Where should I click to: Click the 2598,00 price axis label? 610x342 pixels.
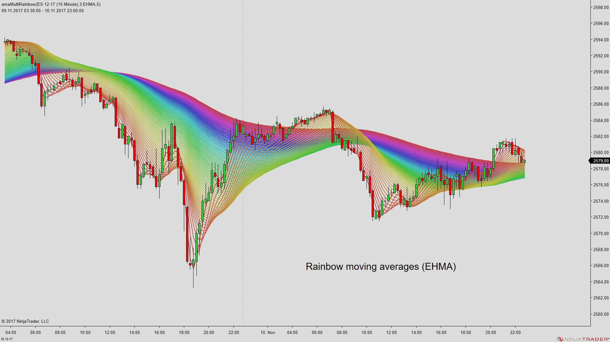(601, 7)
